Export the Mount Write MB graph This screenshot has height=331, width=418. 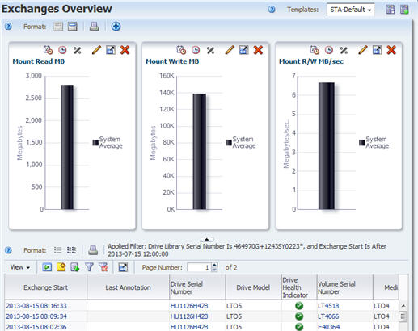[x=243, y=50]
